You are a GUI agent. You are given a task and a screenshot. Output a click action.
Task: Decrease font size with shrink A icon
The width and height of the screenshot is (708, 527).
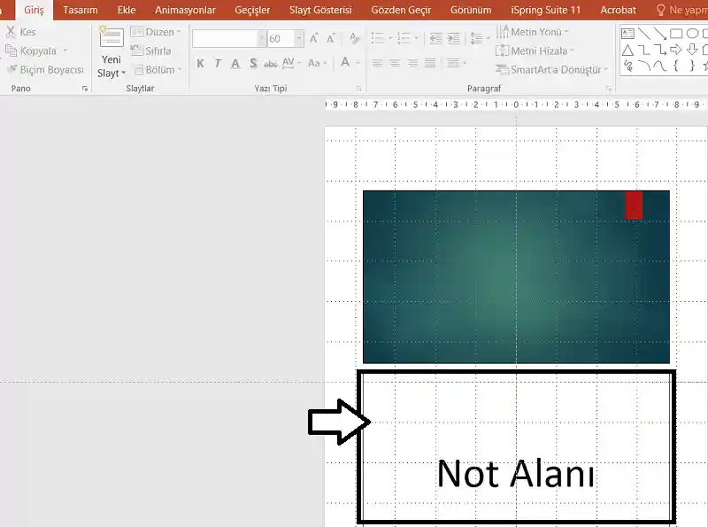coord(331,38)
